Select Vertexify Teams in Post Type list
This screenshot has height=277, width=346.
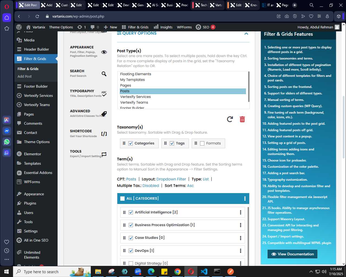coord(183,103)
